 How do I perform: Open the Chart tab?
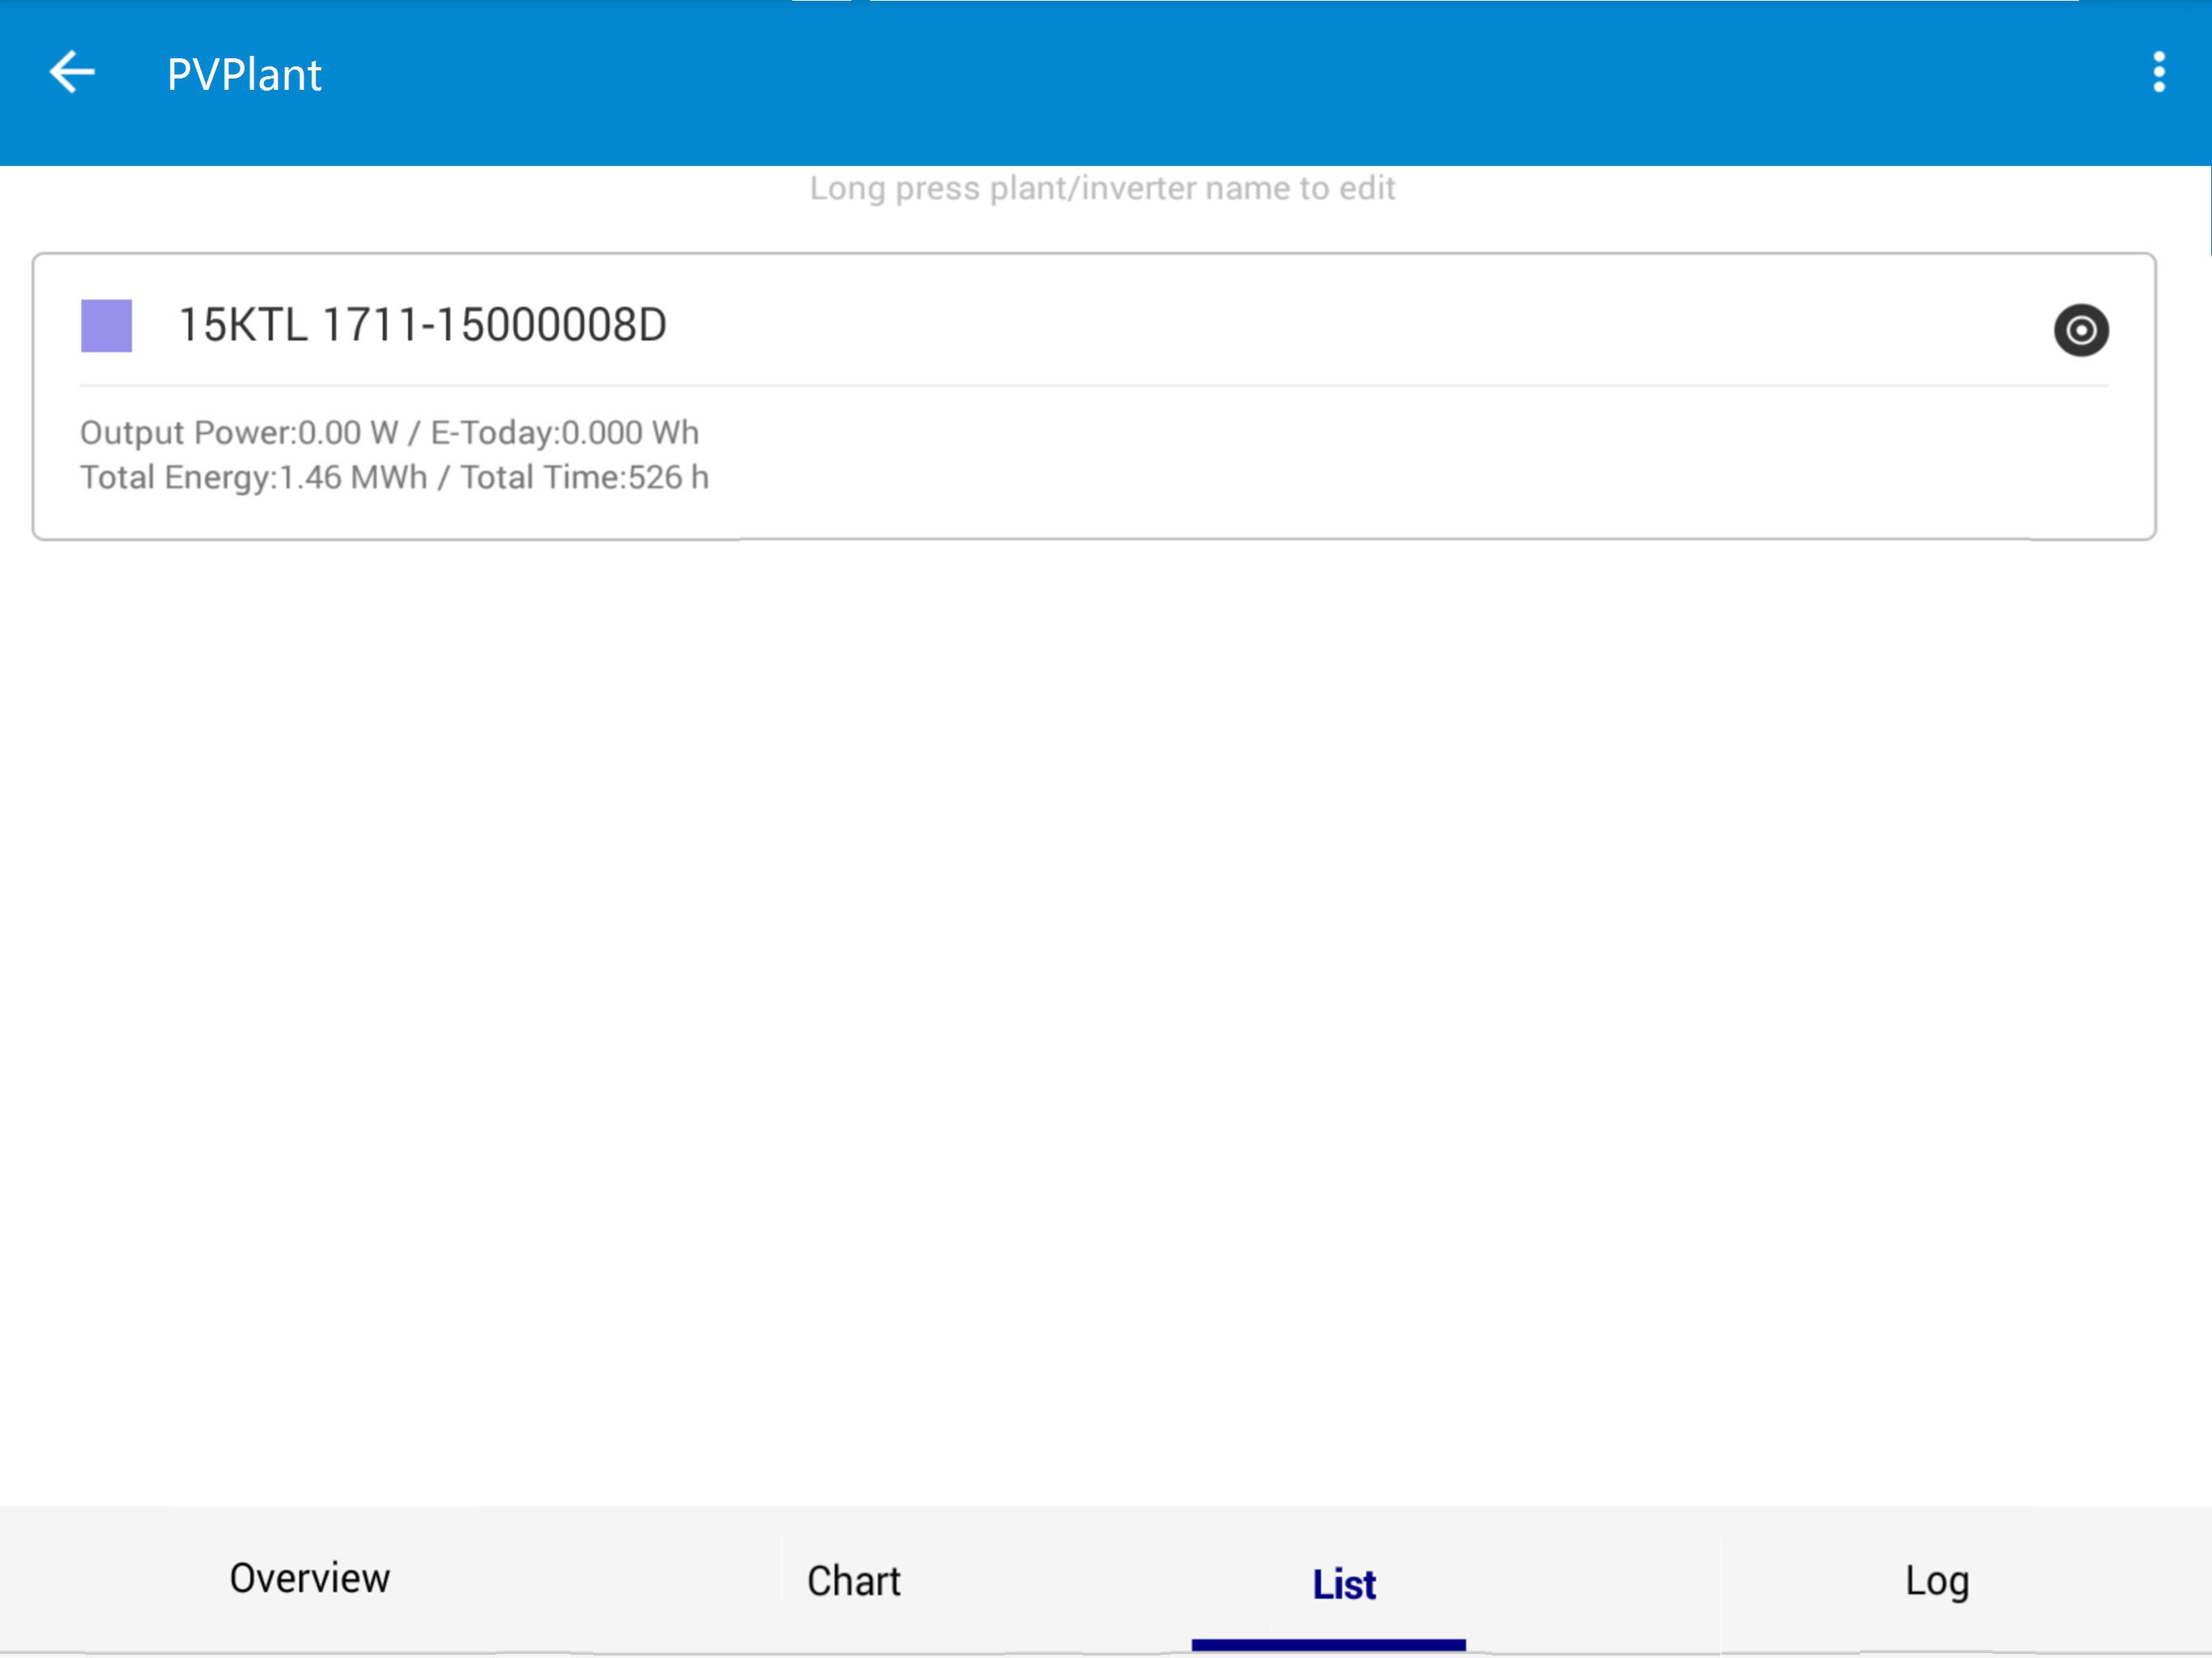pos(853,1581)
